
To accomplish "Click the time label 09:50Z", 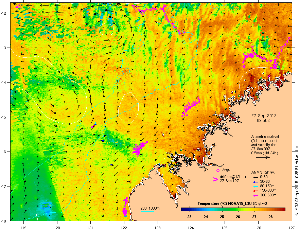I will tap(264, 121).
